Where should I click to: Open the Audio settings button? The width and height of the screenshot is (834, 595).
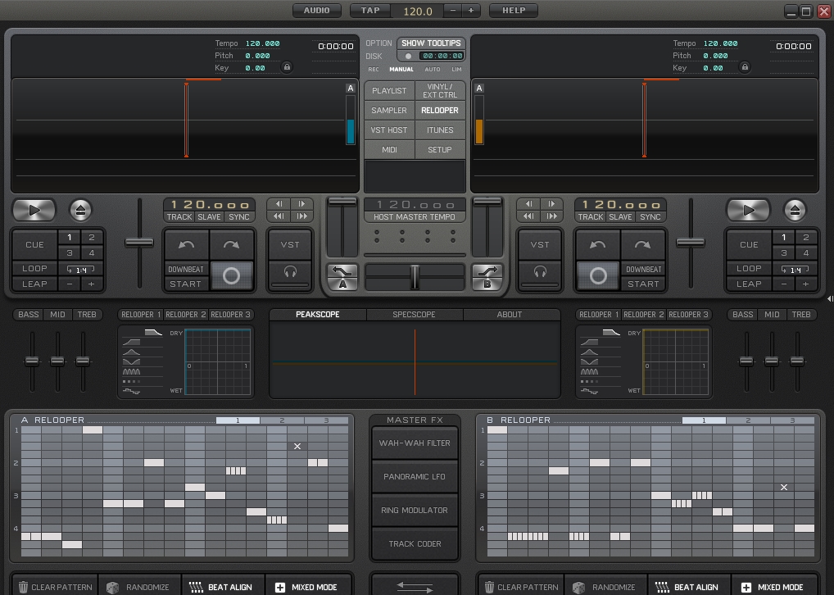pyautogui.click(x=316, y=11)
